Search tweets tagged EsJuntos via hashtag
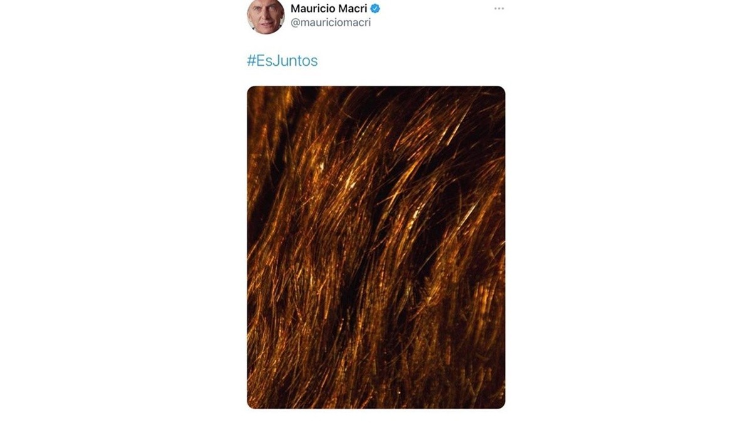The height and width of the screenshot is (423, 752). 283,61
